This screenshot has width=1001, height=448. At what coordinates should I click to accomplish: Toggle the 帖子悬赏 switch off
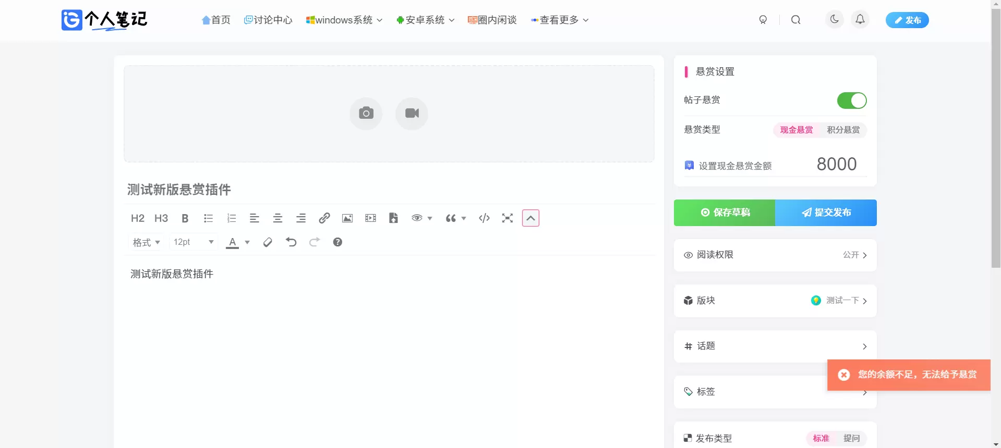pos(852,101)
